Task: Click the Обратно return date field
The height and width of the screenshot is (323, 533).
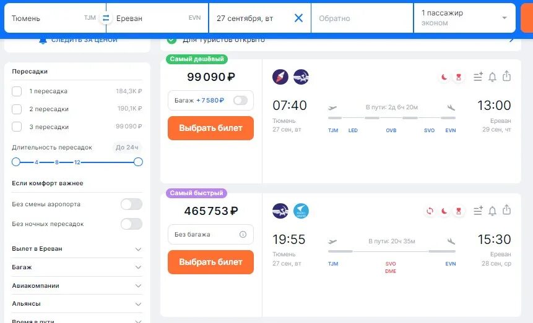Action: (362, 18)
